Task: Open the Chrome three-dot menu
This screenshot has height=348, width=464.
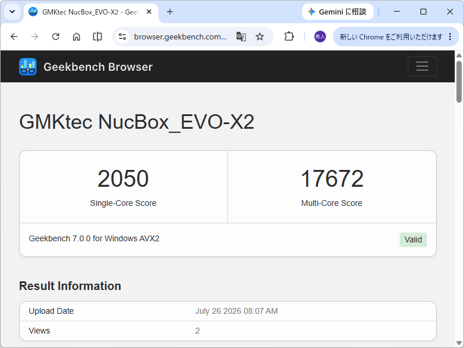Action: tap(450, 37)
